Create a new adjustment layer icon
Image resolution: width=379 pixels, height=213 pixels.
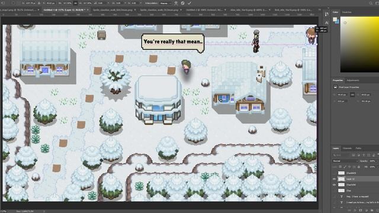366,211
